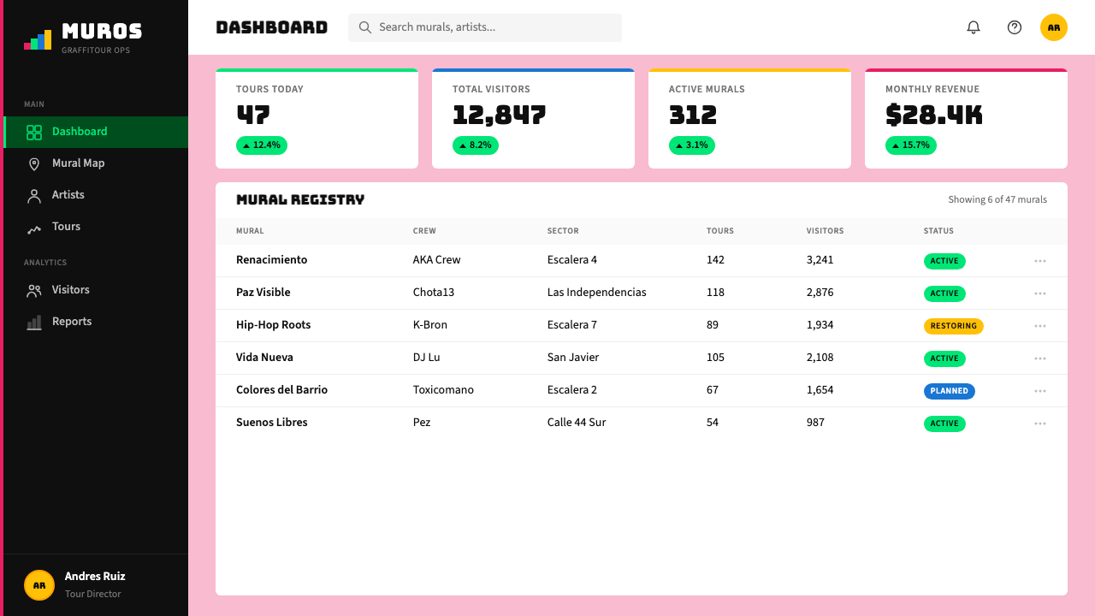The height and width of the screenshot is (616, 1095).
Task: Click the Planned status badge
Action: [950, 391]
